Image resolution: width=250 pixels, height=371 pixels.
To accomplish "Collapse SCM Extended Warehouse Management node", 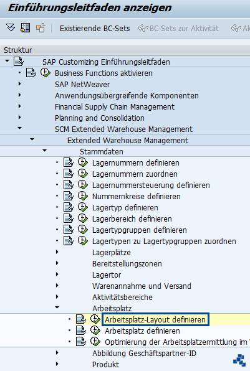I will point(20,128).
